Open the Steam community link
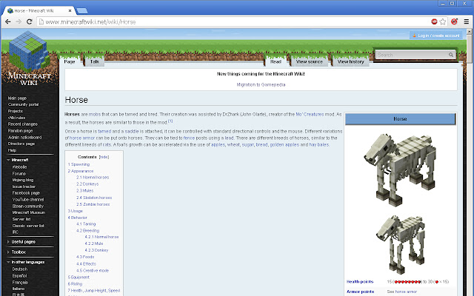474x296 pixels. pos(28,206)
